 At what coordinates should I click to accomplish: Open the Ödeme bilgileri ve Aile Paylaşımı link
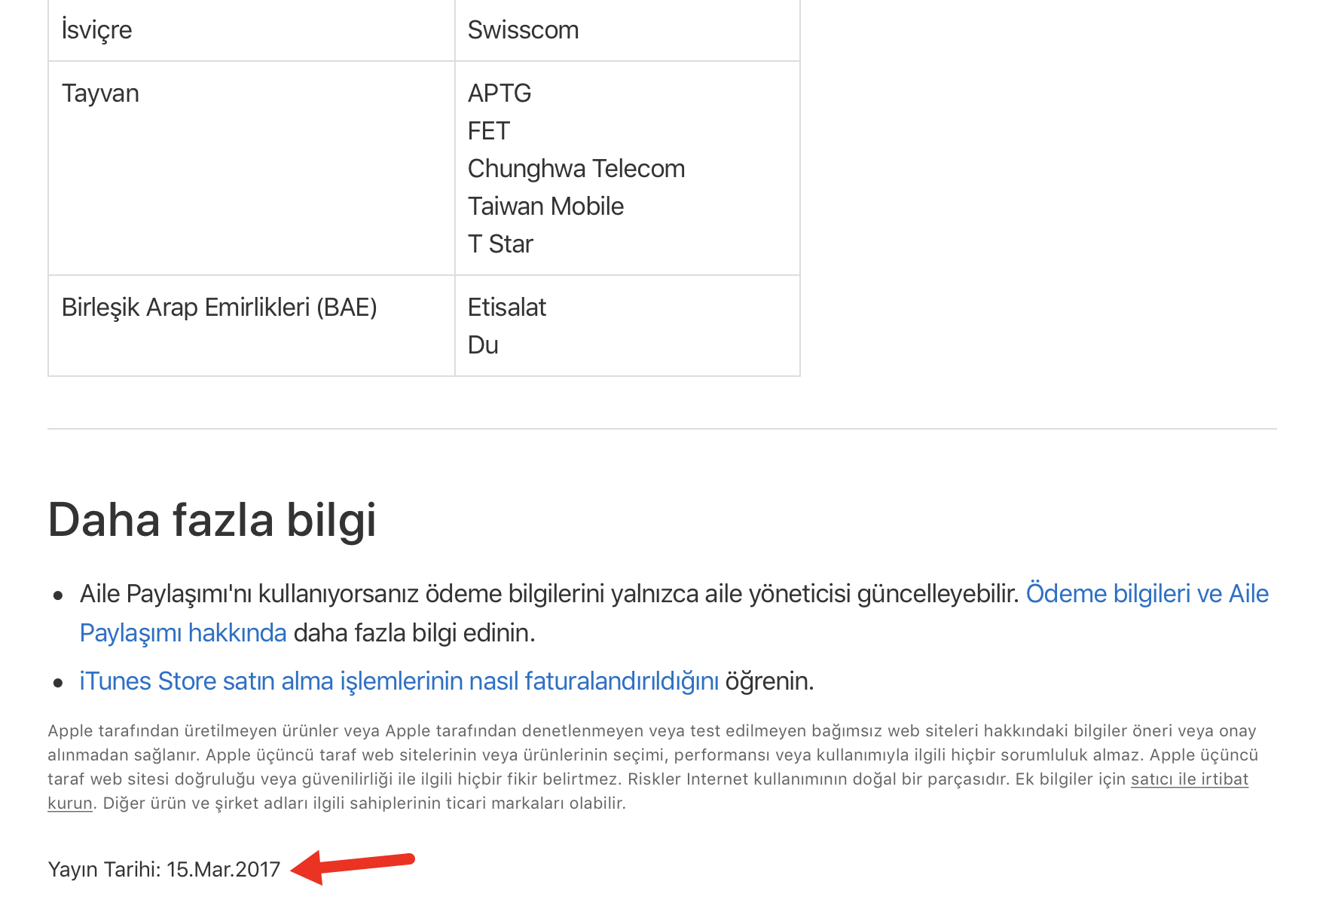(x=1147, y=594)
